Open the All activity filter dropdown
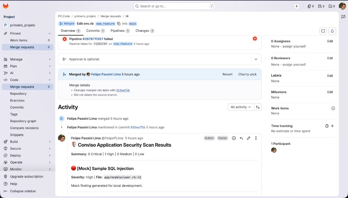Image resolution: width=348 pixels, height=198 pixels. 241,107
